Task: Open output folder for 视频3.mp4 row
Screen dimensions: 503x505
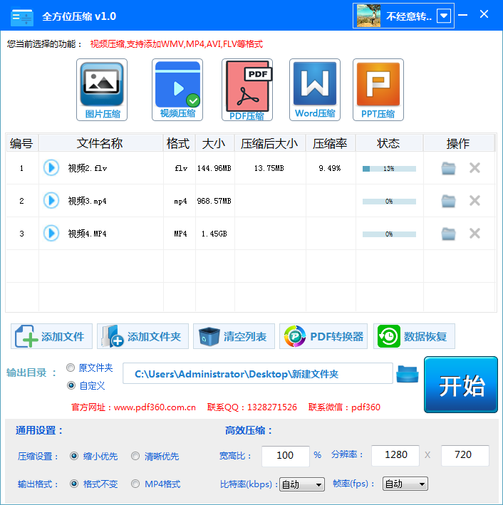Action: tap(448, 201)
